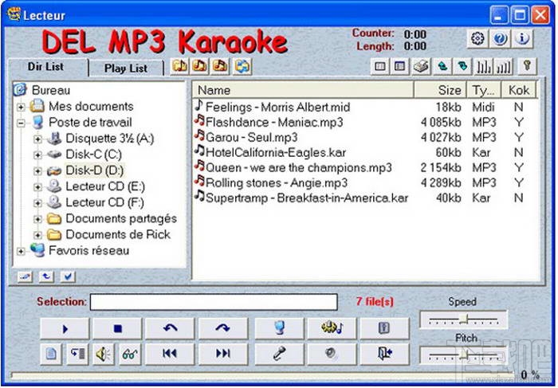Select Feelings - Morris Albert.mid file
The image size is (558, 388).
click(x=278, y=107)
